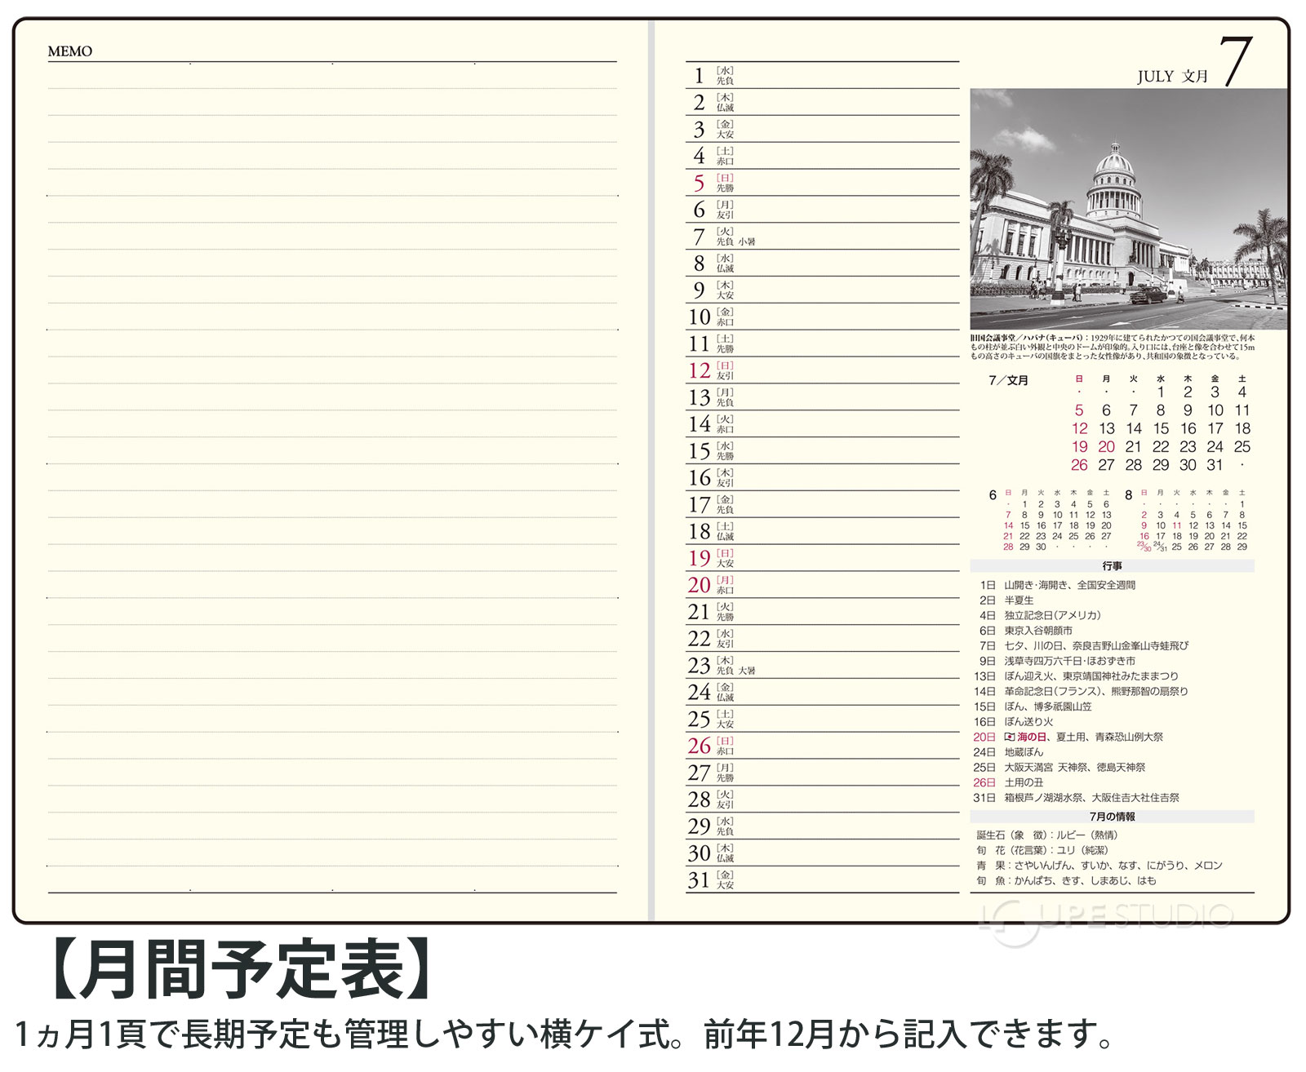Click the date 1 row in schedule list
Viewport: 1306px width, 1072px height.
click(x=821, y=76)
